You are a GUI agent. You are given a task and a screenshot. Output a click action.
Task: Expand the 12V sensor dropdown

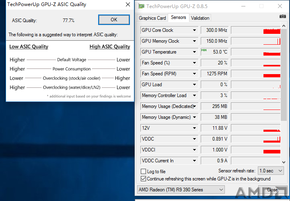coord(194,128)
